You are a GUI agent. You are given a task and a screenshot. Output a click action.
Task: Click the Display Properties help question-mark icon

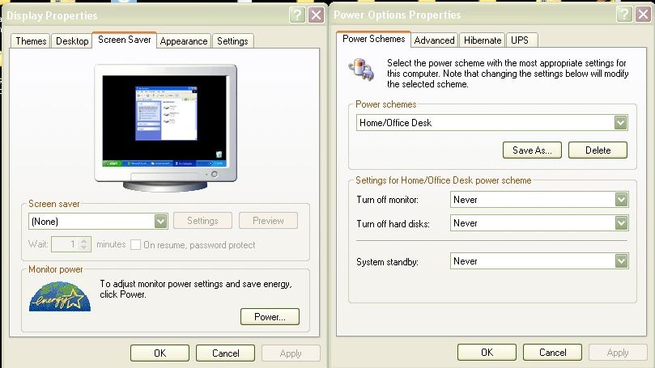click(x=297, y=15)
